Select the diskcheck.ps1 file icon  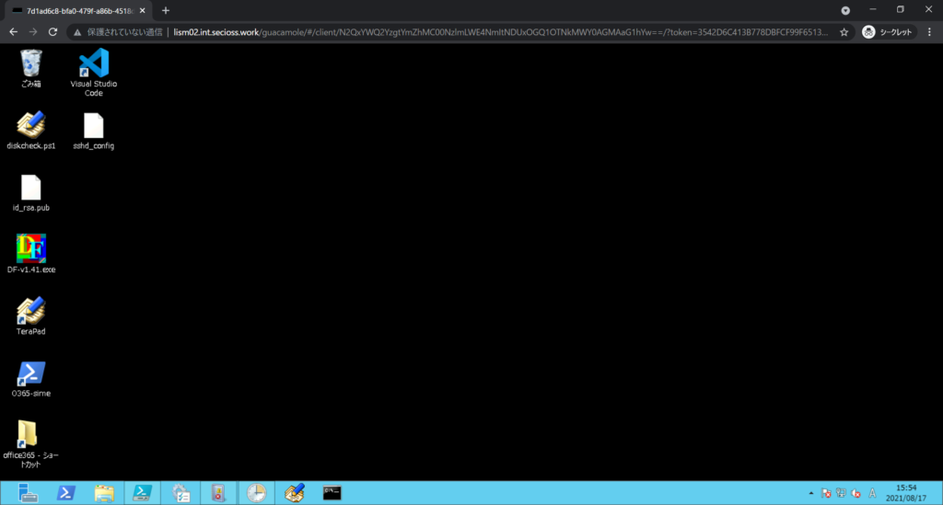(31, 125)
